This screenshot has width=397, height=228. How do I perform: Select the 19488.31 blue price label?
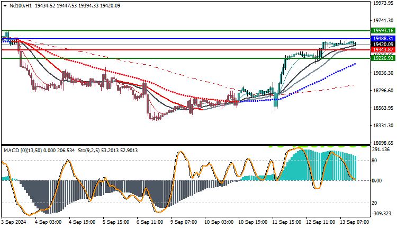383,39
